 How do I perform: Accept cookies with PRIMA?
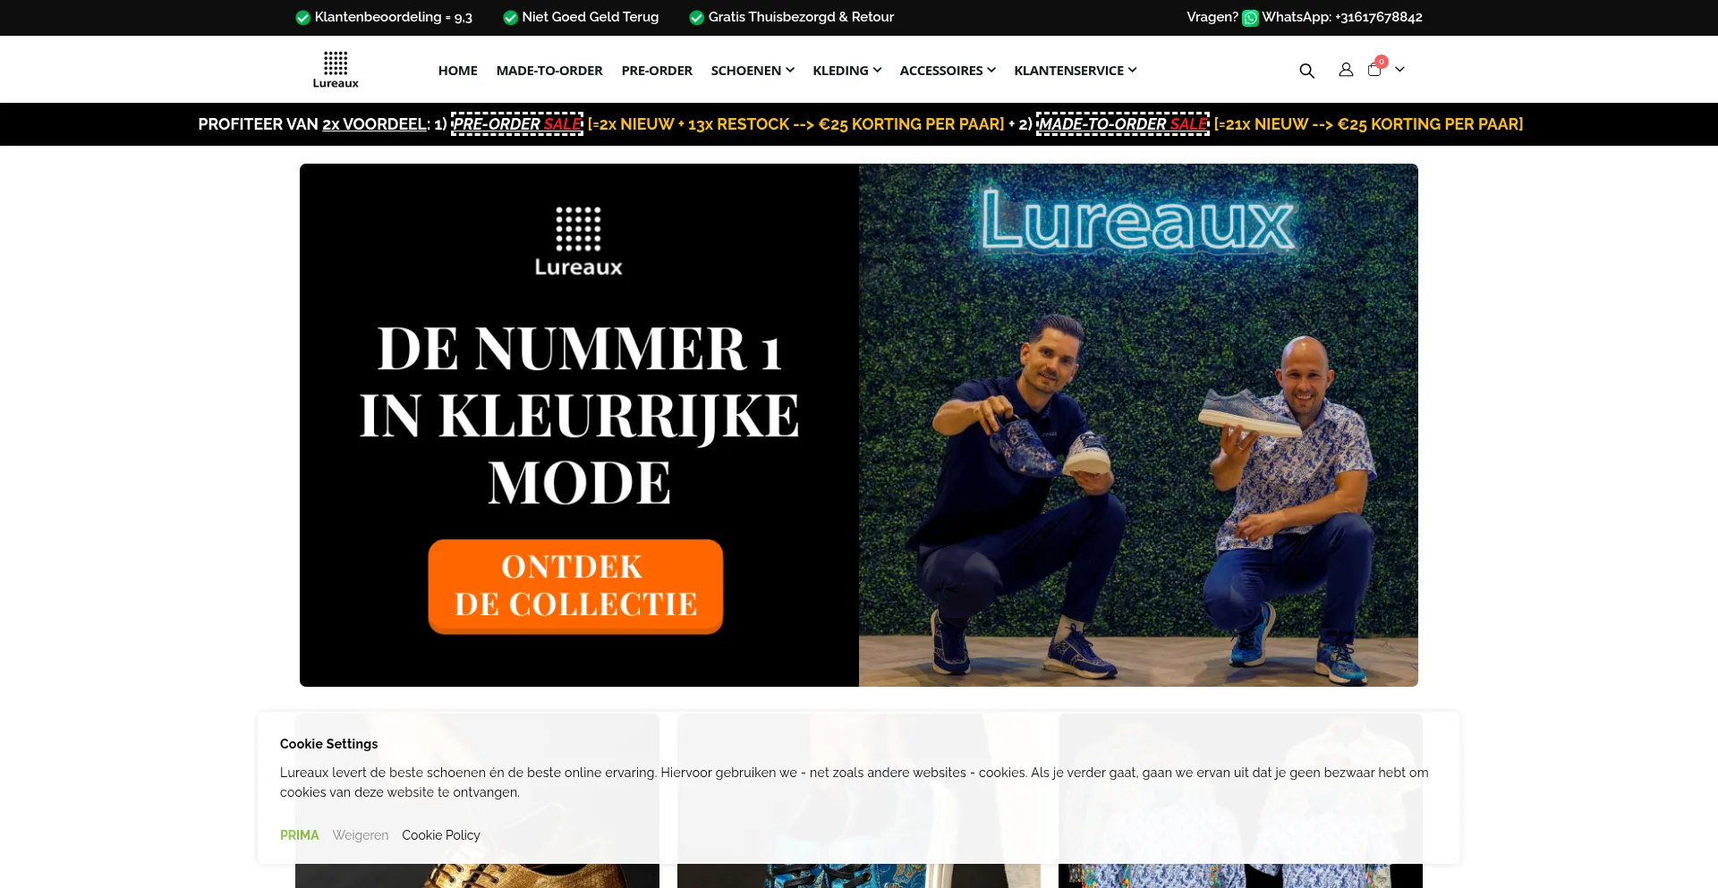click(299, 835)
